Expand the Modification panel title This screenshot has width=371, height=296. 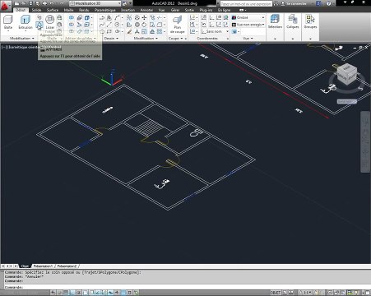[146, 39]
